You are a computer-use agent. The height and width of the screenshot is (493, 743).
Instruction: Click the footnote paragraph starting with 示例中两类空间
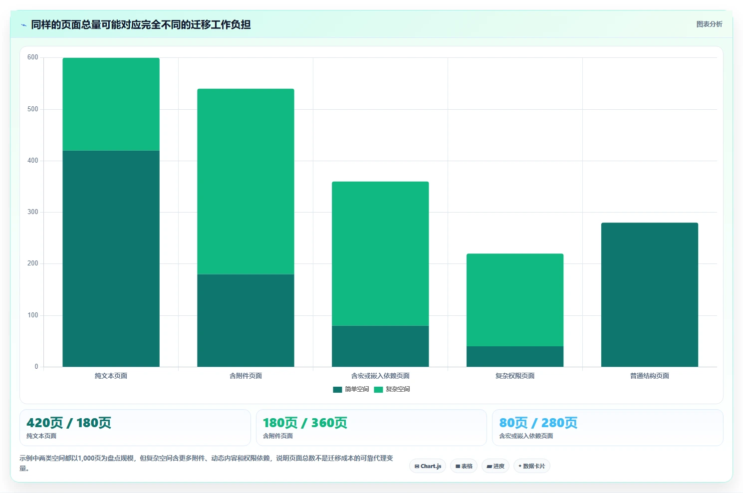(206, 463)
